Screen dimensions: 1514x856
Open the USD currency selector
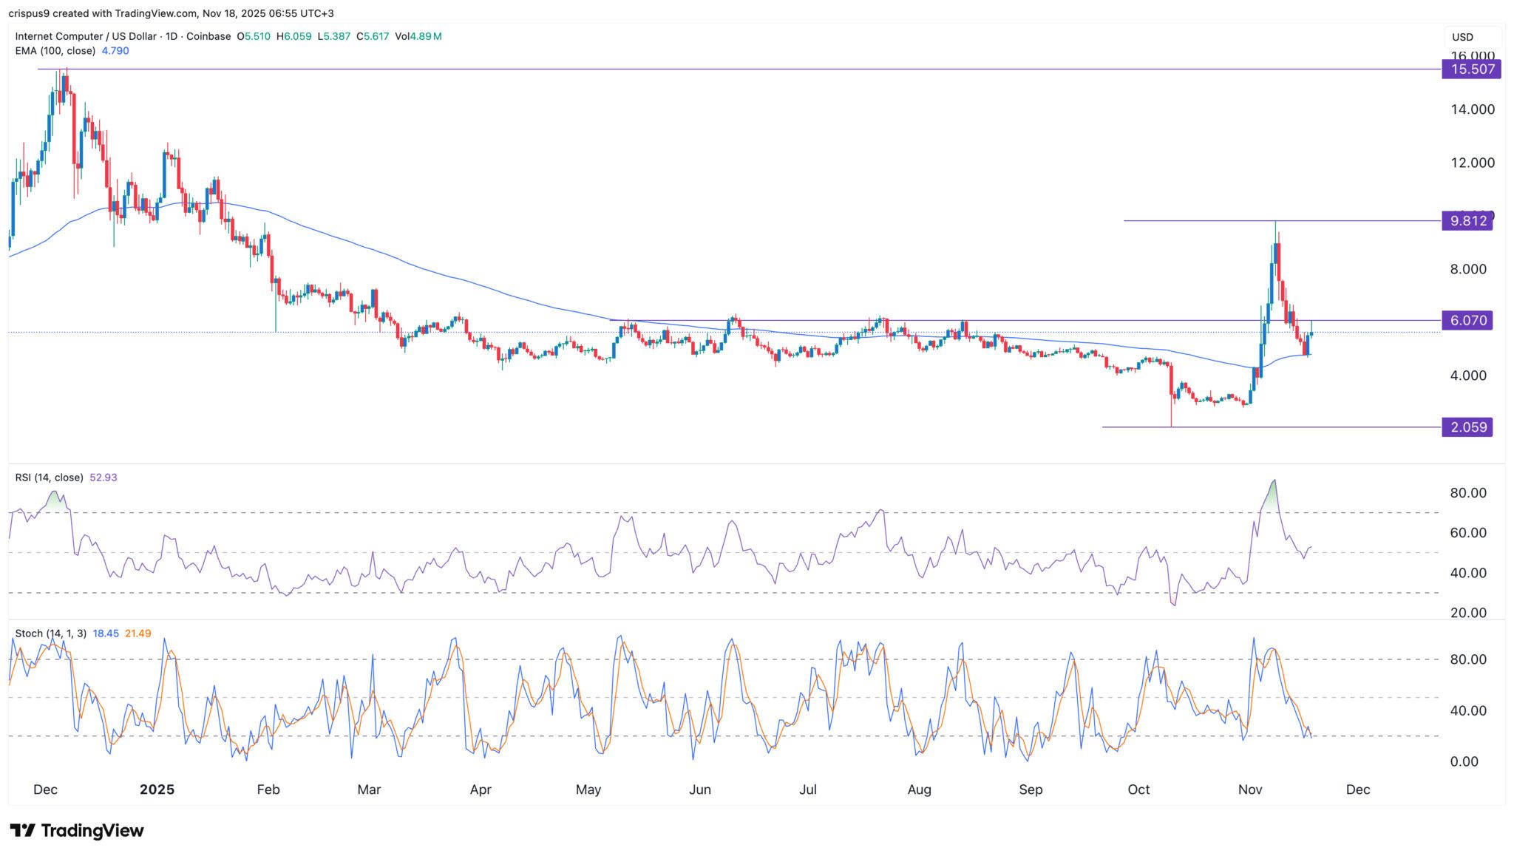tap(1471, 37)
